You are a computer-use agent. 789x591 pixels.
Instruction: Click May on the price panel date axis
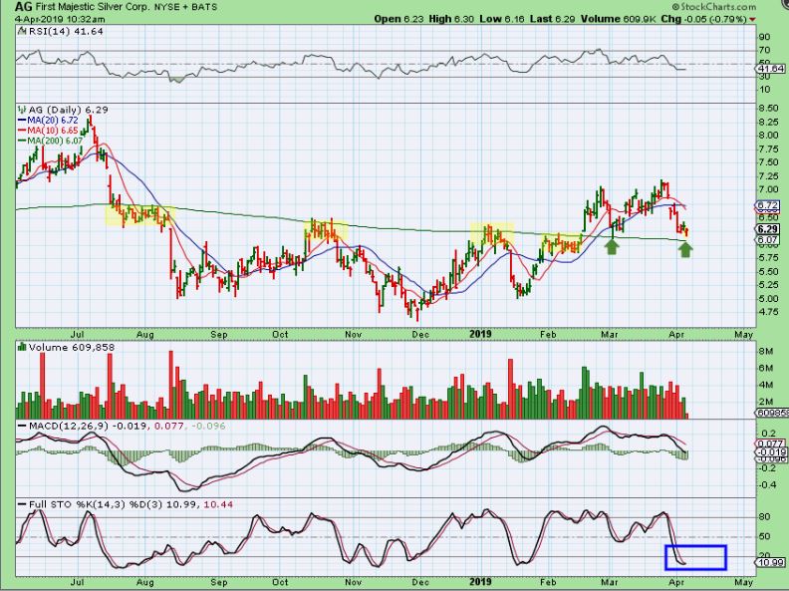pos(744,334)
